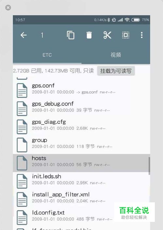Open the group file entry
163x230 pixels.
[x=81, y=145]
